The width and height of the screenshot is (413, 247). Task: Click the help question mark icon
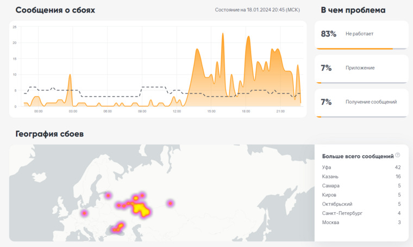(x=397, y=155)
